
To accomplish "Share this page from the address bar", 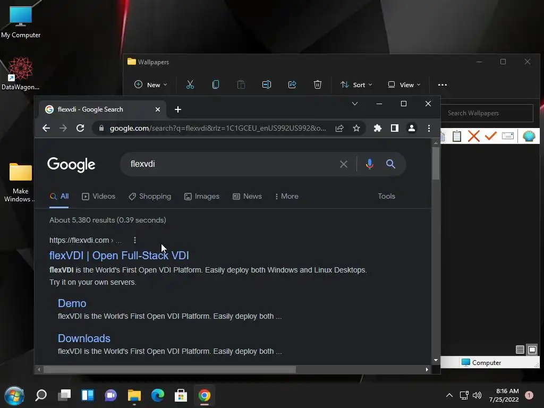I will [x=339, y=129].
